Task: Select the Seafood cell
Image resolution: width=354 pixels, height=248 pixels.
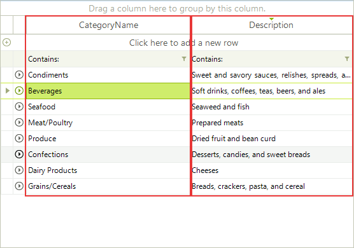Action: pyautogui.click(x=108, y=107)
